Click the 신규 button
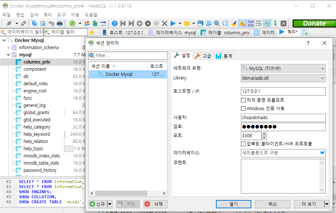 [98, 204]
